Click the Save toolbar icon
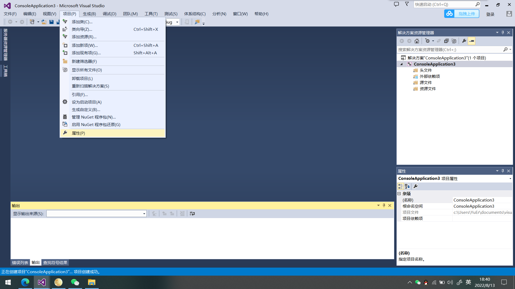 pos(51,22)
